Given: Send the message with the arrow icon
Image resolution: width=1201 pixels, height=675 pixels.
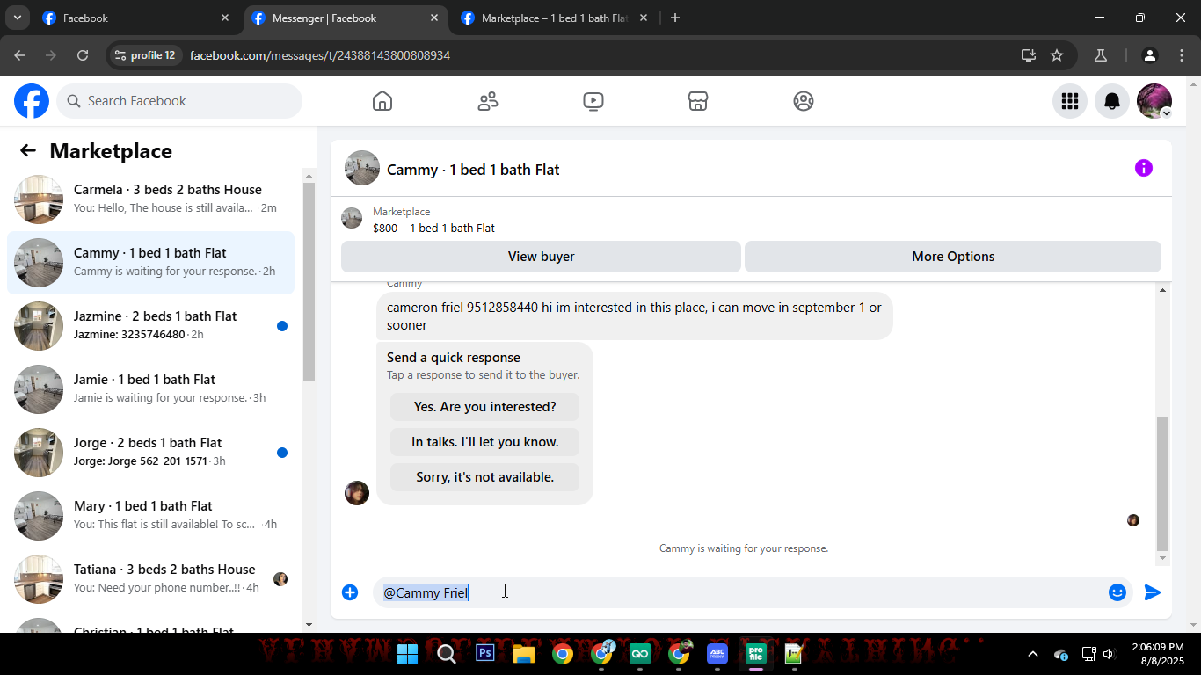Looking at the screenshot, I should 1153,592.
